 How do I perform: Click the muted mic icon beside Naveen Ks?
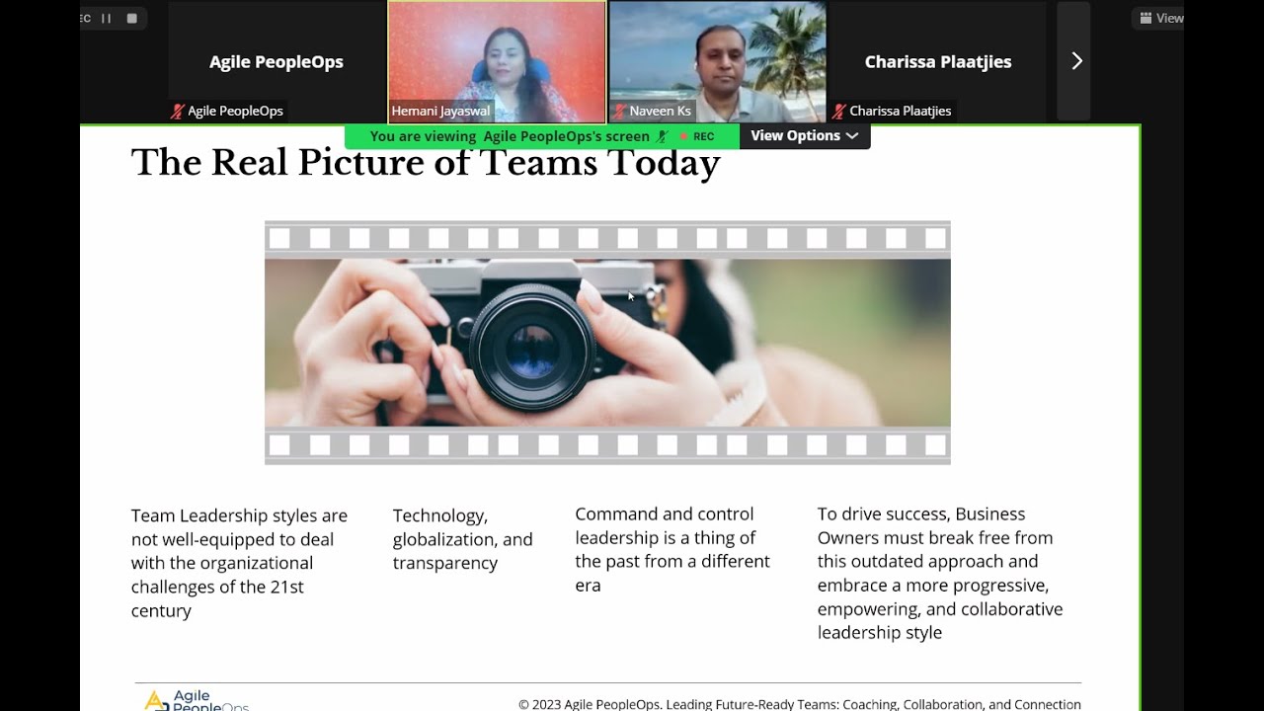(619, 112)
